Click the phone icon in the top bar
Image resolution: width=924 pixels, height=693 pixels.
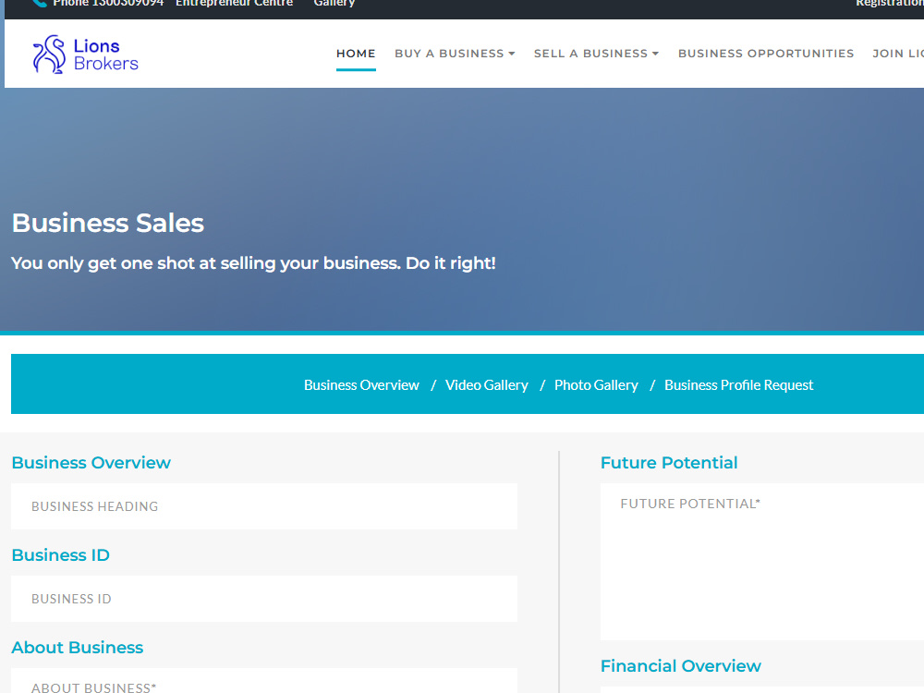click(40, 3)
